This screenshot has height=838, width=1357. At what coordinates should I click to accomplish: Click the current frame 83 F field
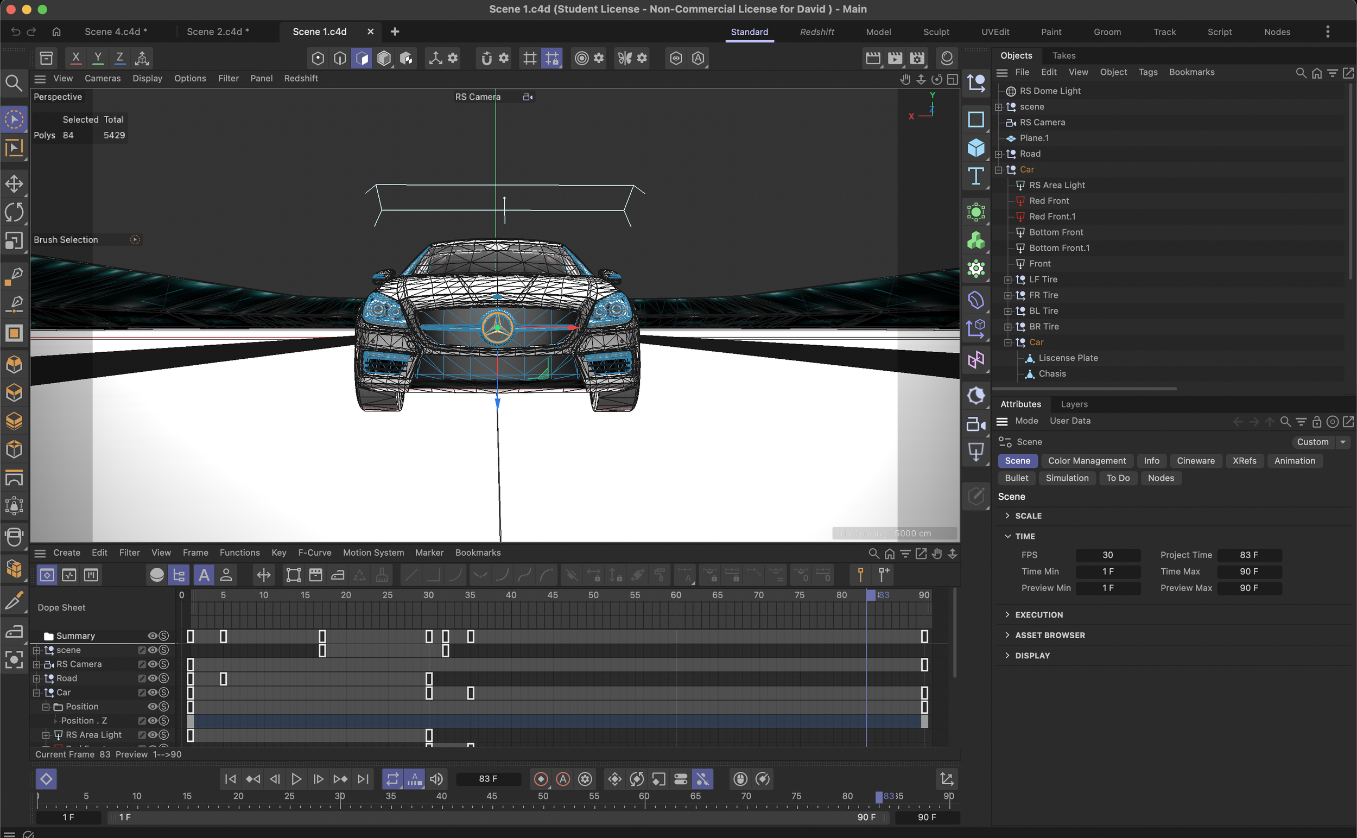pos(488,779)
